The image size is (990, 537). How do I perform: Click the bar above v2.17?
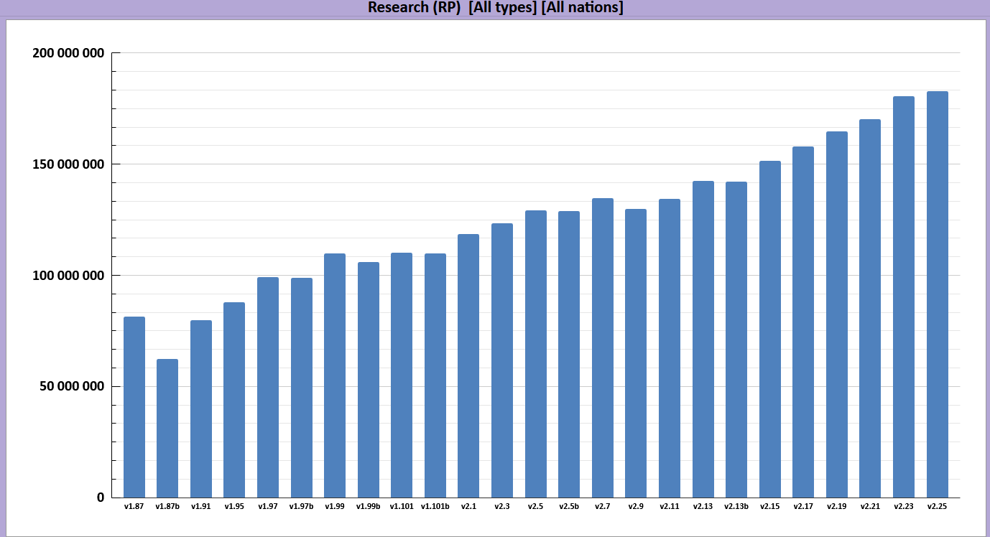803,322
